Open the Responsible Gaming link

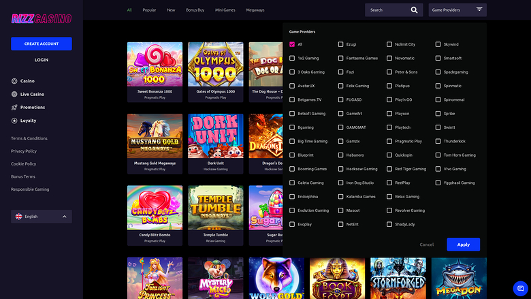coord(30,189)
